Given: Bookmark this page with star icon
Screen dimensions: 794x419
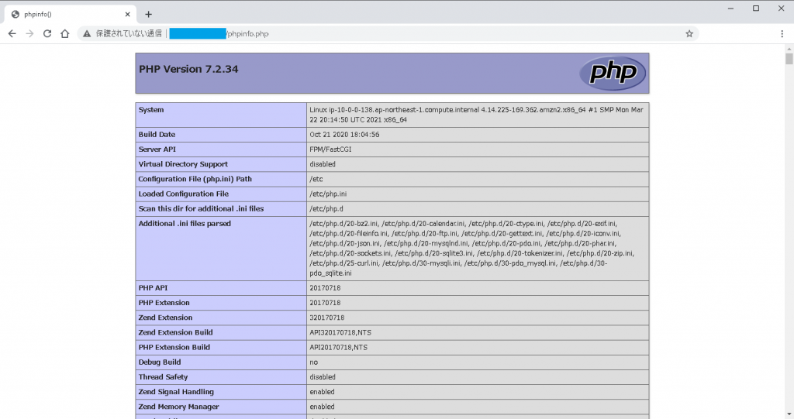Looking at the screenshot, I should [689, 34].
